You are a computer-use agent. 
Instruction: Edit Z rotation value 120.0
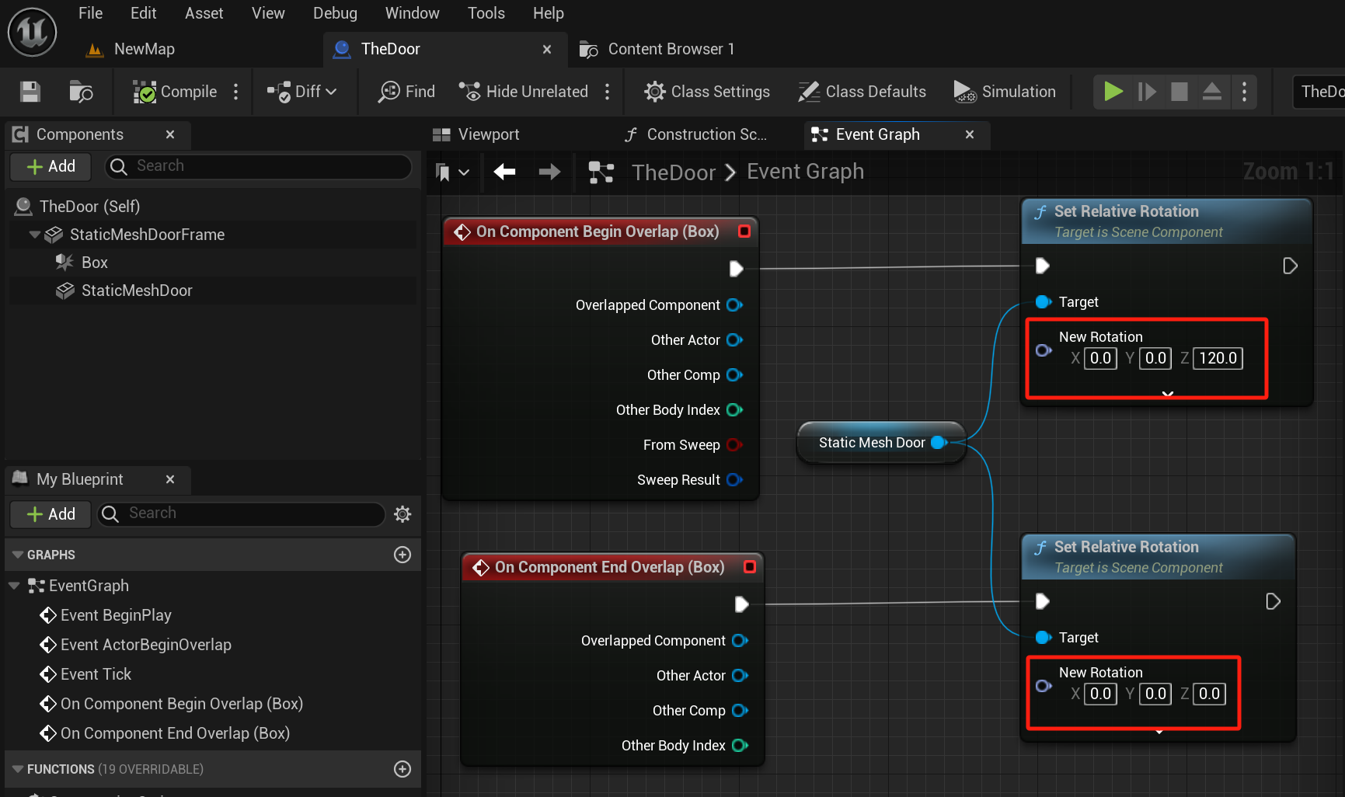coord(1218,358)
